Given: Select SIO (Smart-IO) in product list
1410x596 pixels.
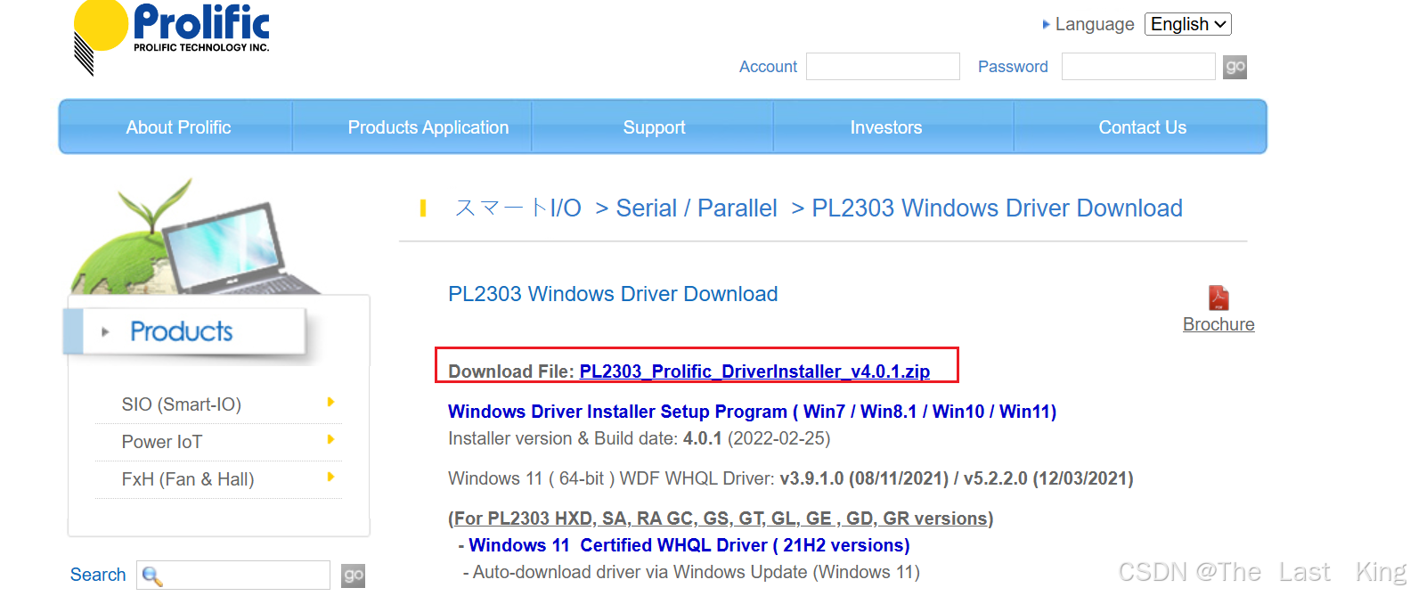Looking at the screenshot, I should 182,404.
